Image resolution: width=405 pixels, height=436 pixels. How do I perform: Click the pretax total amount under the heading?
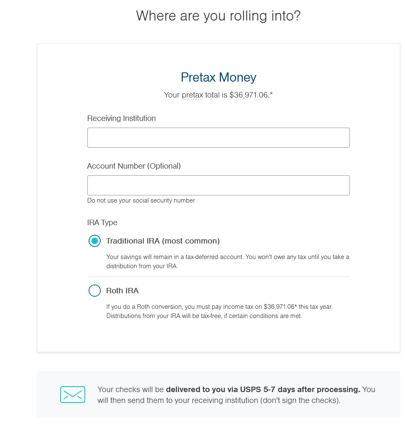249,95
